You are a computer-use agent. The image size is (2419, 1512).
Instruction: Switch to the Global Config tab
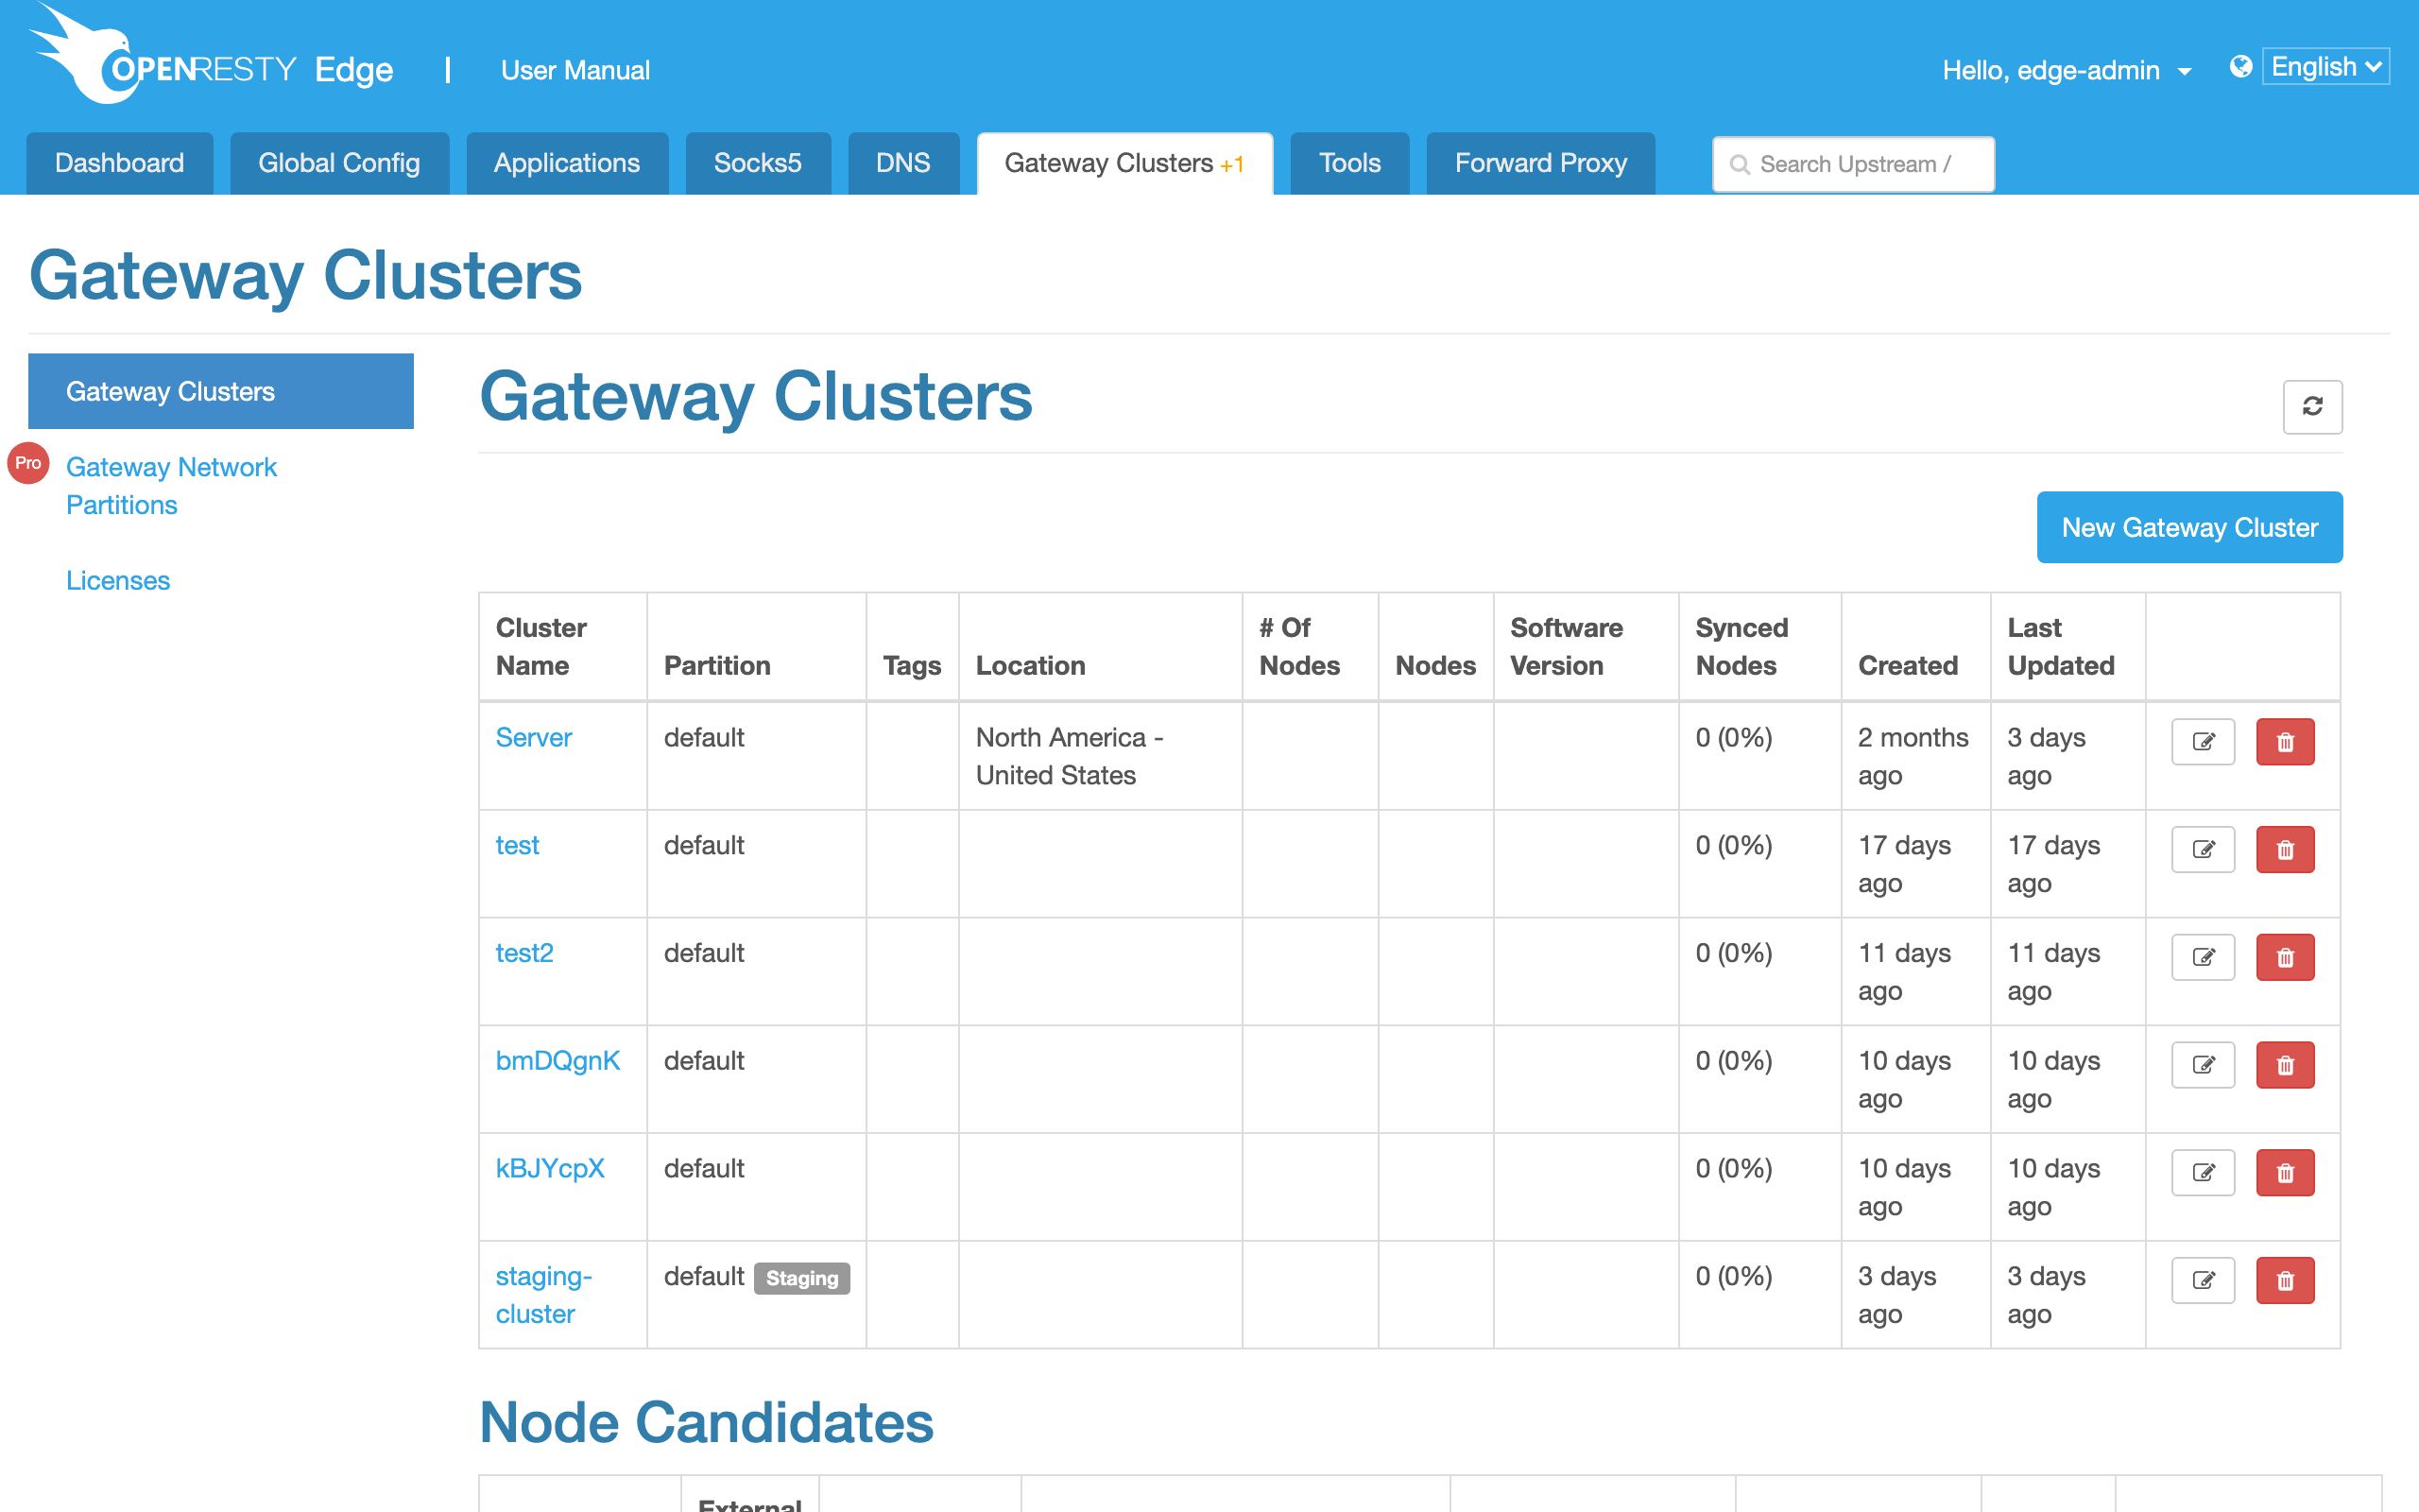[339, 163]
